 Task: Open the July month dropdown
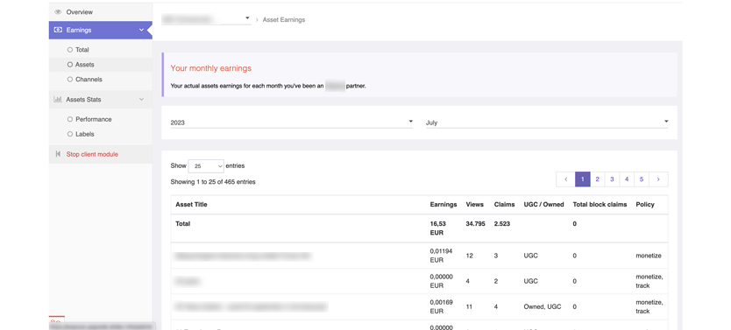click(x=547, y=123)
